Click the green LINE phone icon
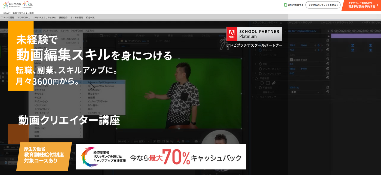The image size is (381, 175). (286, 5)
